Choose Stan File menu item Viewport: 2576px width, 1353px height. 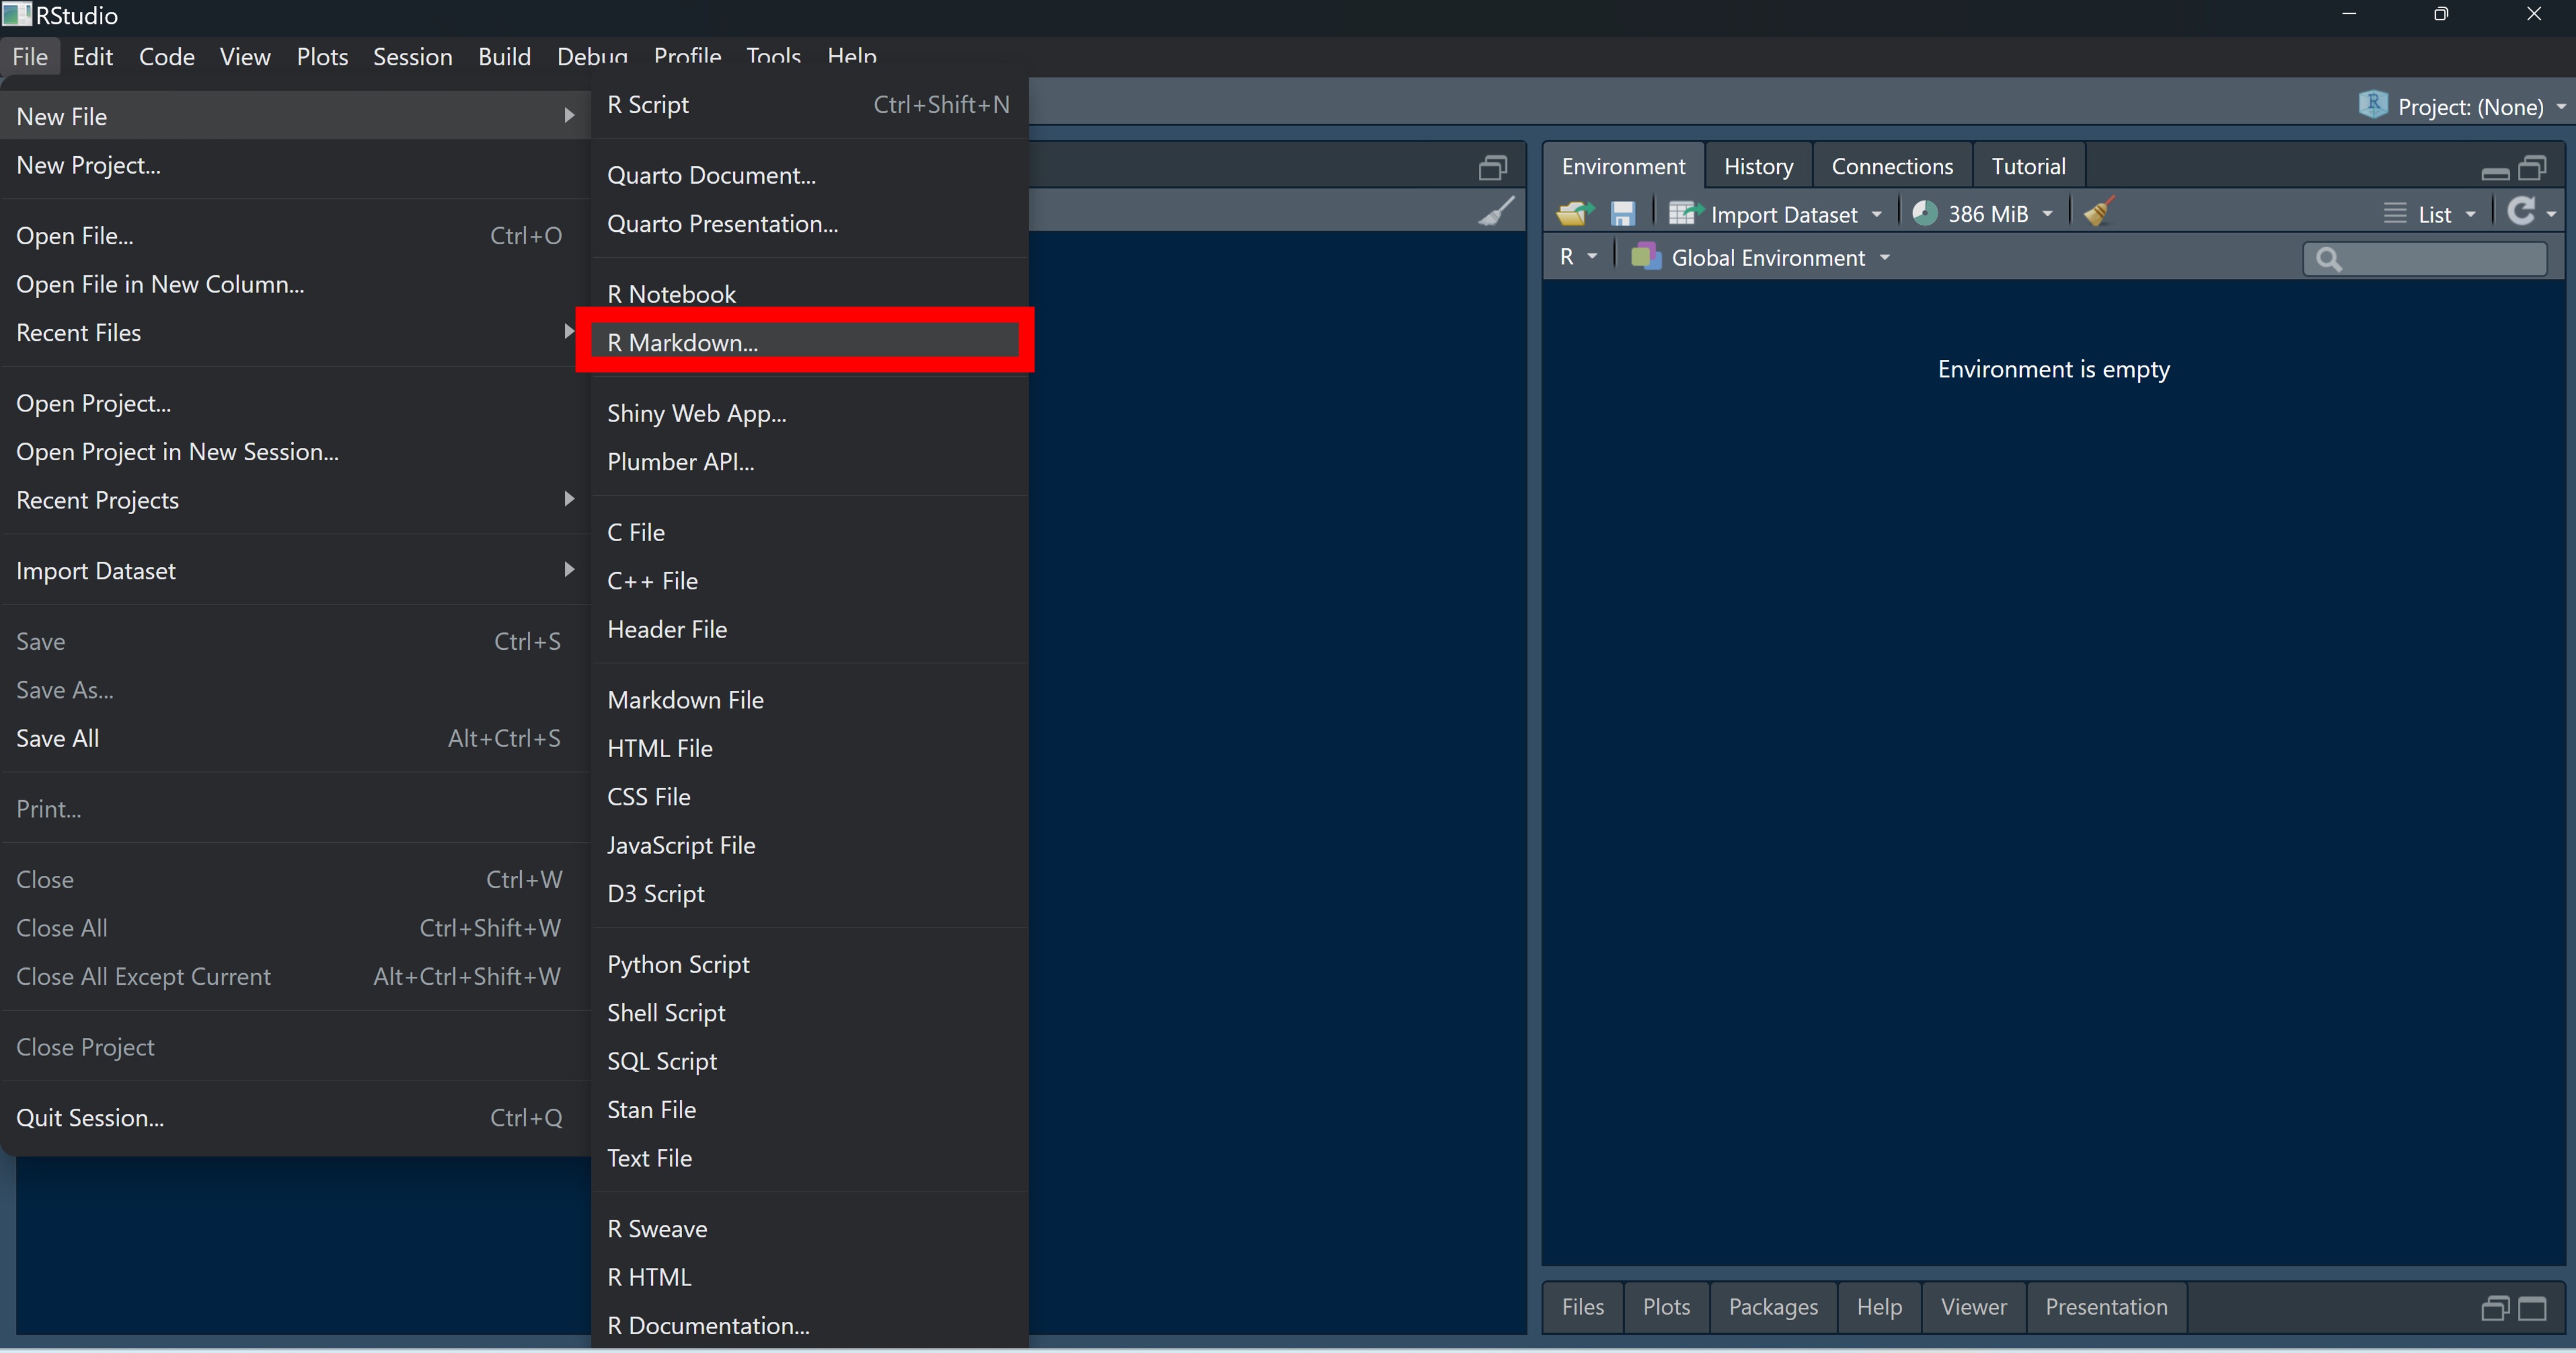point(809,1109)
